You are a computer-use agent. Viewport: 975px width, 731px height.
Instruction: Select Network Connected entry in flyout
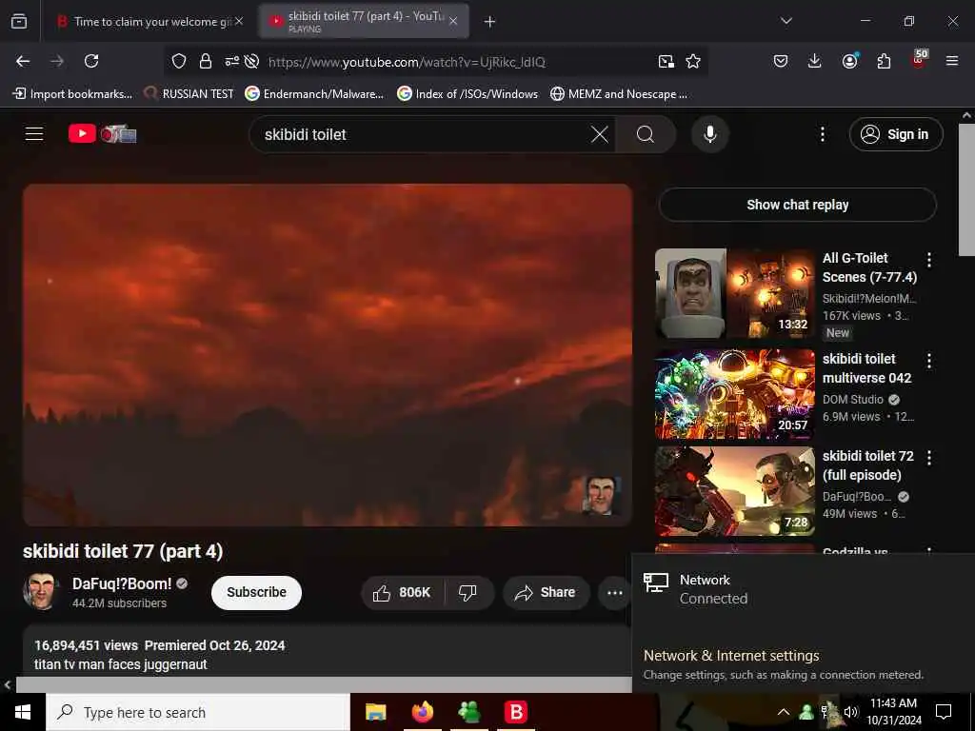(x=802, y=589)
